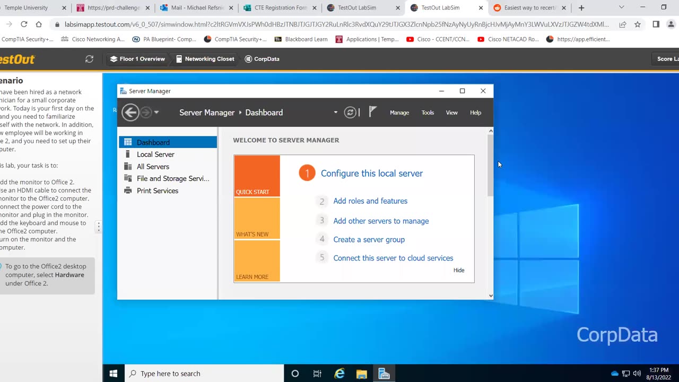Click the browser address bar
The image size is (679, 382).
336,24
